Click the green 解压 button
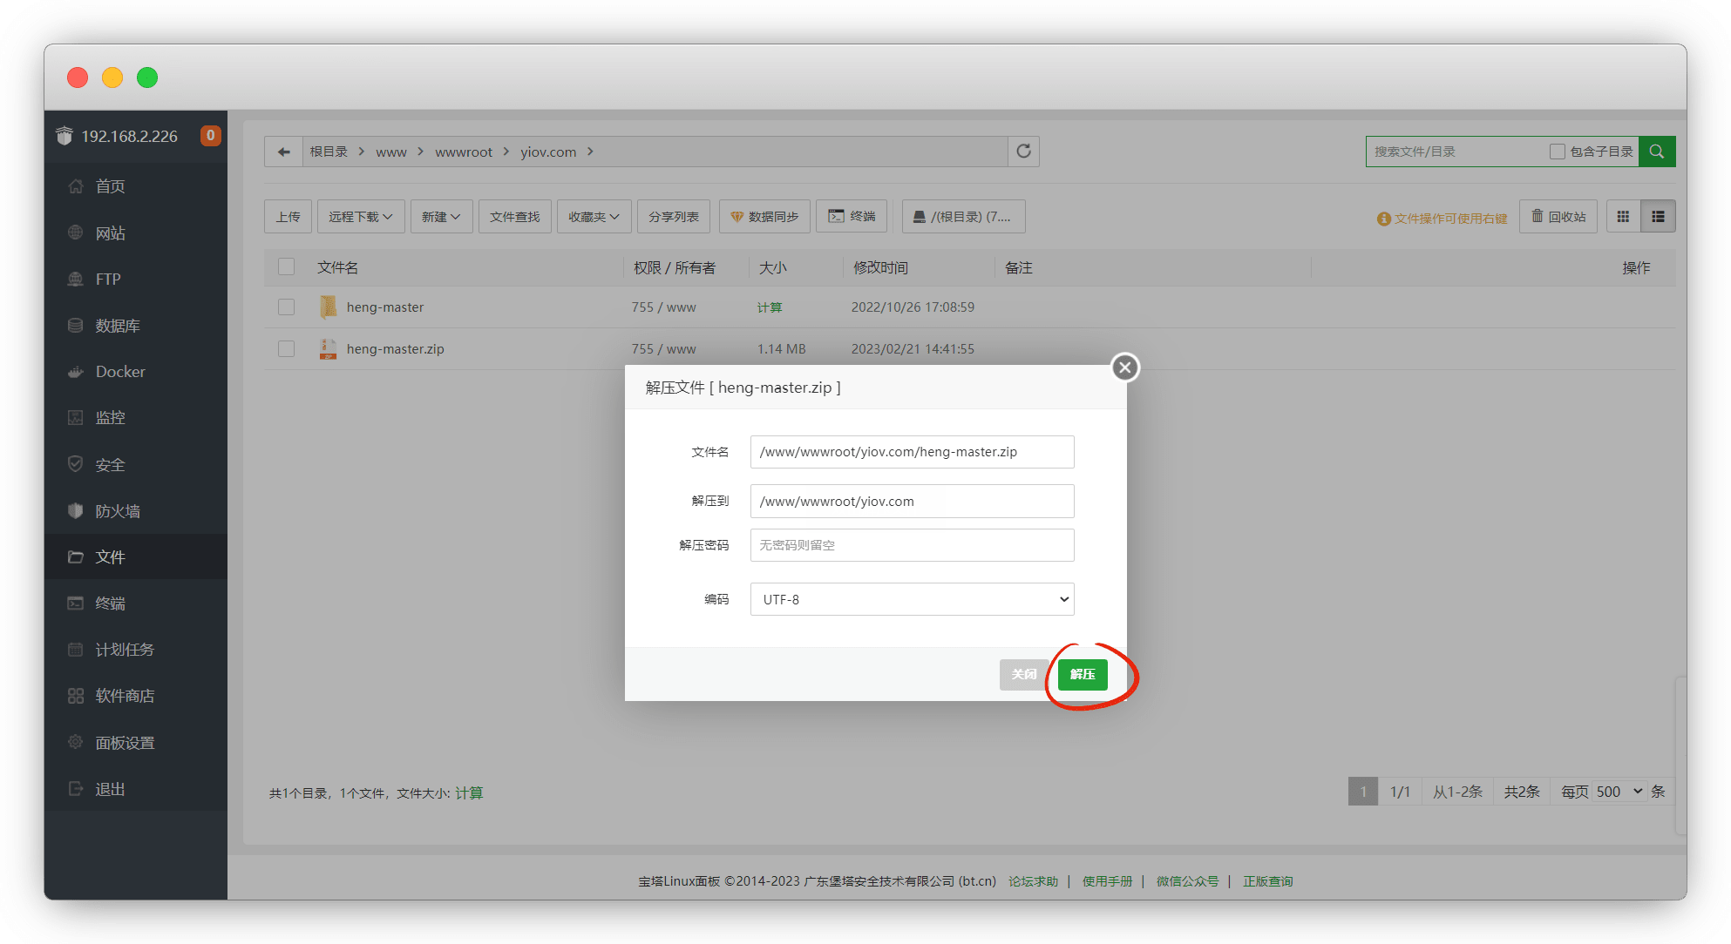Image resolution: width=1731 pixels, height=944 pixels. (1082, 674)
